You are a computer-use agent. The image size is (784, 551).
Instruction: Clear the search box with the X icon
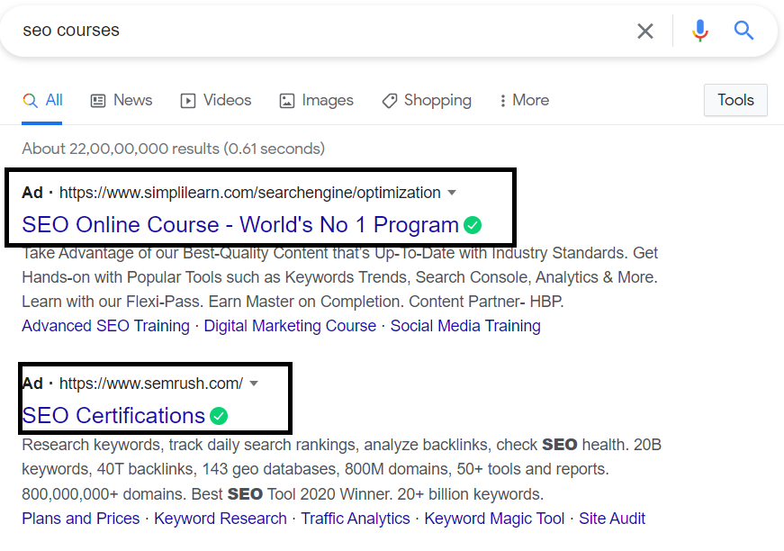pos(645,31)
